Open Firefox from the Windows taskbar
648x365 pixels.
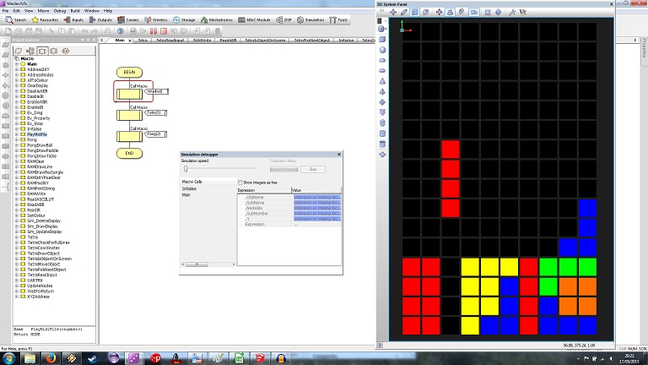click(51, 358)
